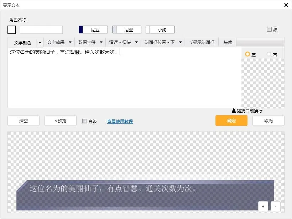This screenshot has height=219, width=292.
Task: Click the 拖拽自动换行 triangle marker
Action: pyautogui.click(x=234, y=111)
